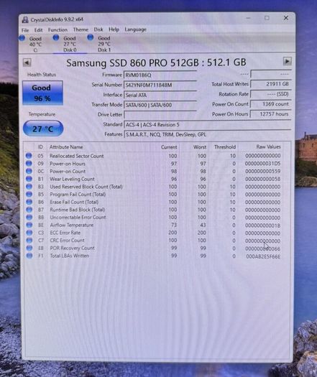Open the Help menu
Screen dimensions: 317x377
pyautogui.click(x=114, y=29)
